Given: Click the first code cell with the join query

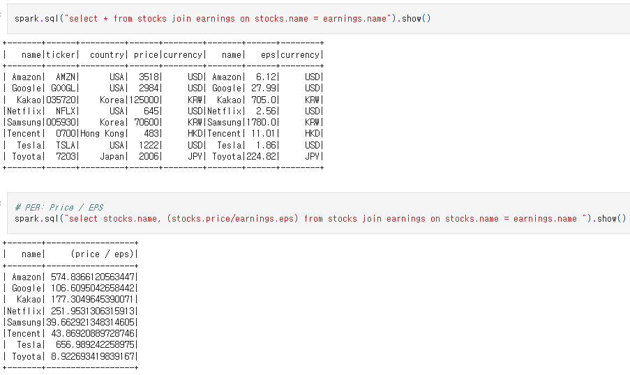Looking at the screenshot, I should coord(319,19).
